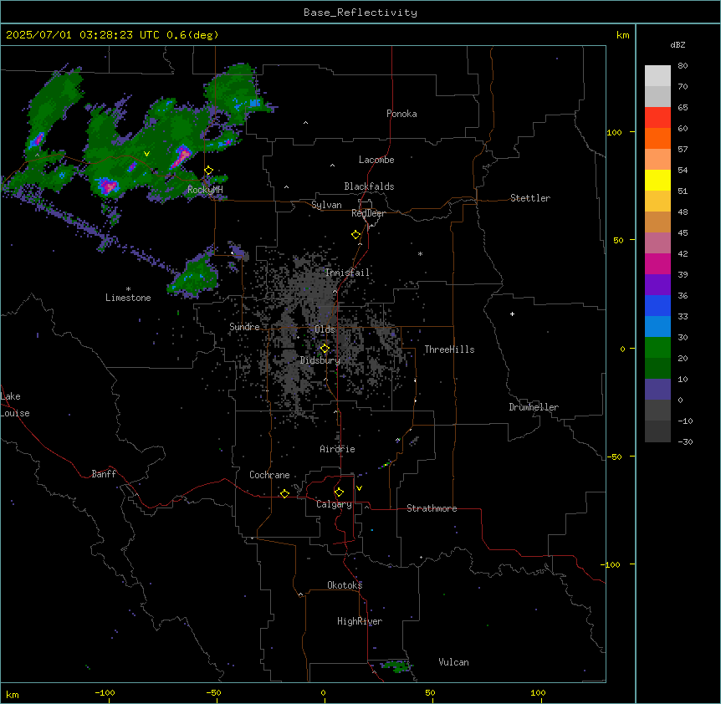721x704 pixels.
Task: Click the green echo patch near Vulcan
Action: click(x=396, y=666)
